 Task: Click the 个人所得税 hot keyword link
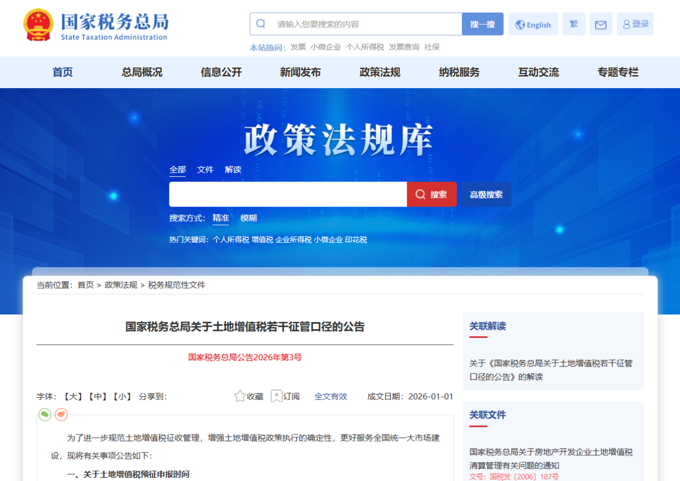[x=231, y=239]
